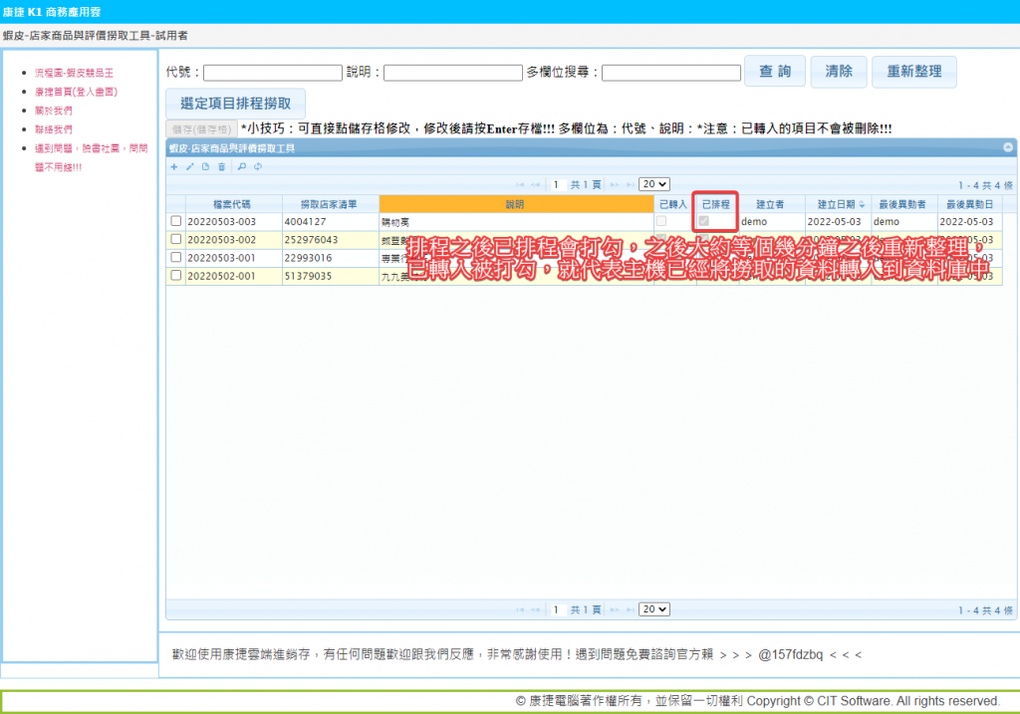
Task: Click the search magnifier icon in grid toolbar
Action: (242, 166)
